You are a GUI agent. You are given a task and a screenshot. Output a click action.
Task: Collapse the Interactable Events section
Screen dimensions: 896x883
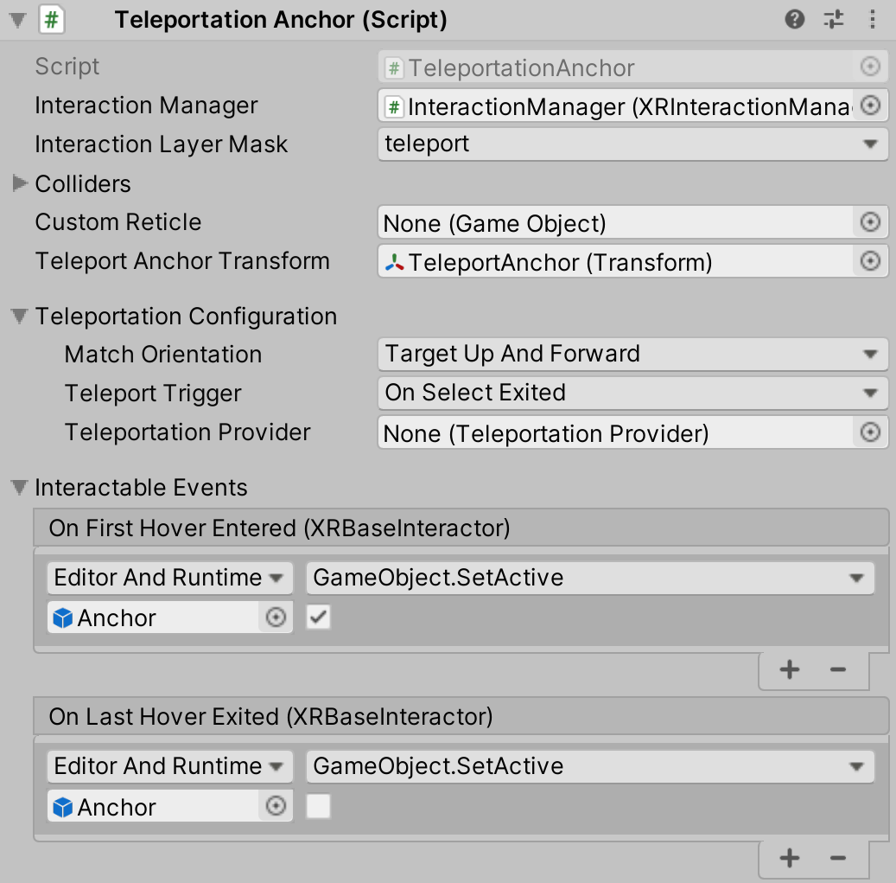(x=20, y=488)
